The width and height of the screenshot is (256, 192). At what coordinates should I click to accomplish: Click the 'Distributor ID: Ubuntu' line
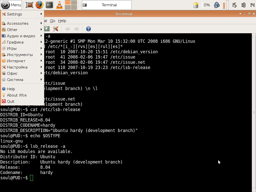(x=27, y=157)
